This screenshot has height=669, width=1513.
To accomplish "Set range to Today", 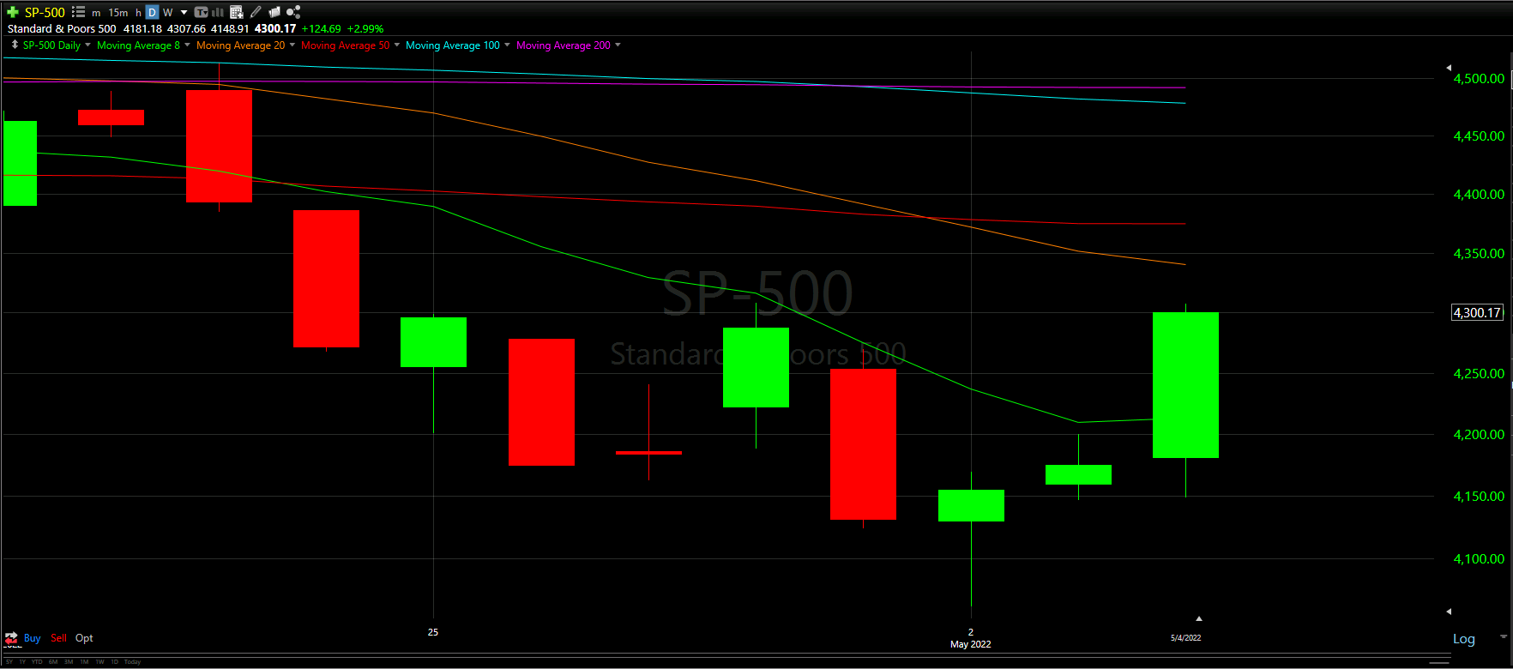I will [132, 661].
